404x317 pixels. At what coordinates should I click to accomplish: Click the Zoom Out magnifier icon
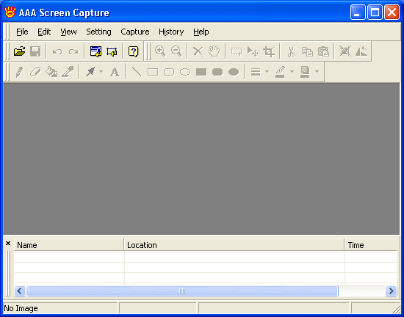point(176,51)
